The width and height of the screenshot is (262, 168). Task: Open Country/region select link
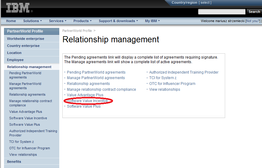click(205, 3)
